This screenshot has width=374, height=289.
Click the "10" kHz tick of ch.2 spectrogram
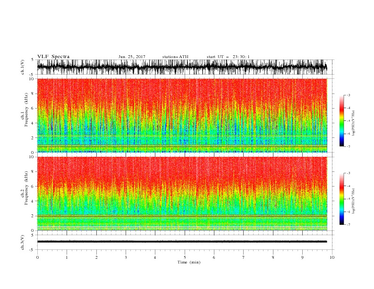32,157
